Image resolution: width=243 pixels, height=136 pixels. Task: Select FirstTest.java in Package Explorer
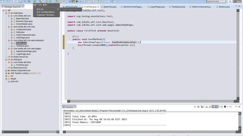[x=22, y=65]
